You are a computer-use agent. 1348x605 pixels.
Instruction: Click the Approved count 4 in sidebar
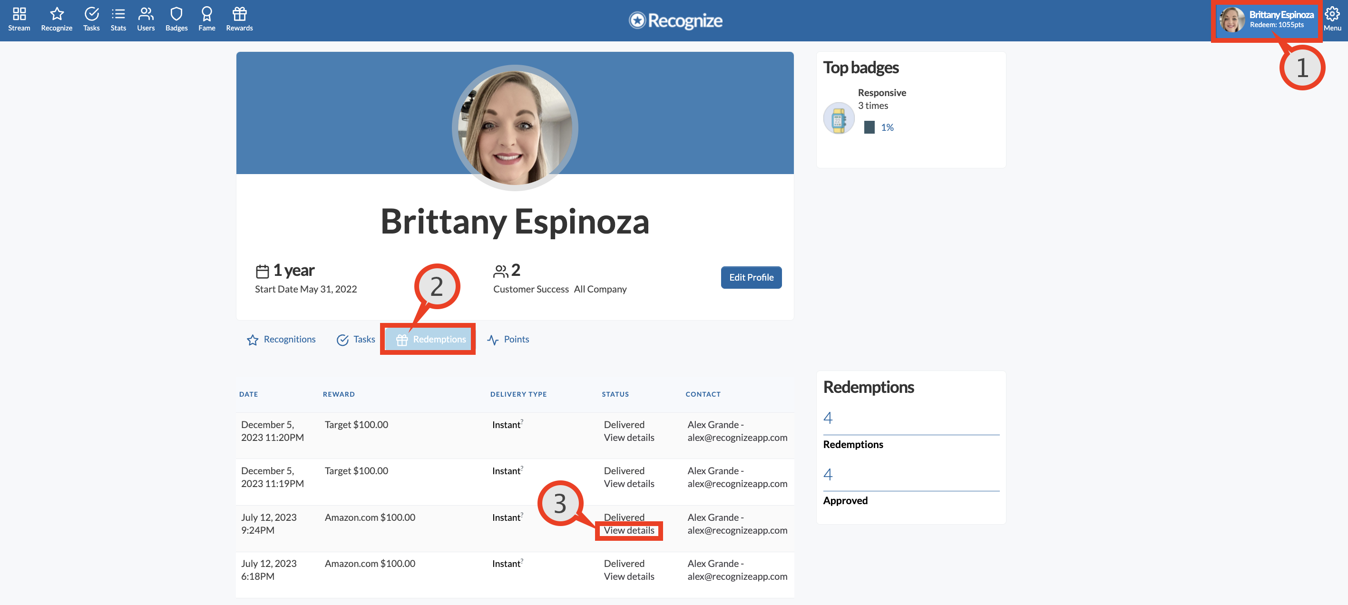tap(827, 474)
